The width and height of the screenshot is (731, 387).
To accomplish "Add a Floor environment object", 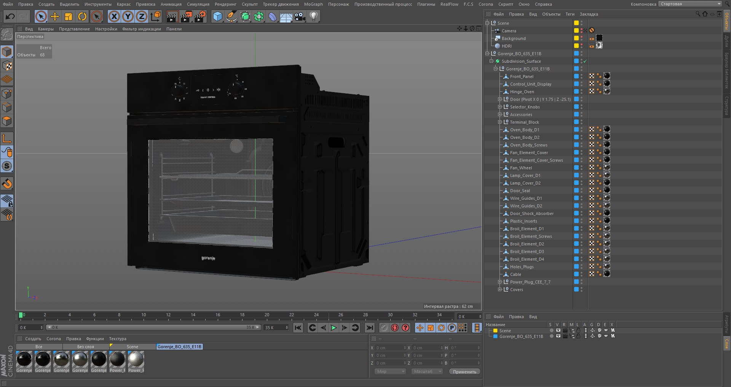I will 286,16.
